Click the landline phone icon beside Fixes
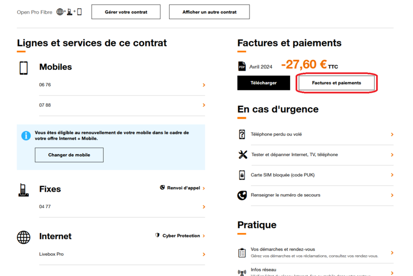This screenshot has width=413, height=276. click(x=23, y=190)
